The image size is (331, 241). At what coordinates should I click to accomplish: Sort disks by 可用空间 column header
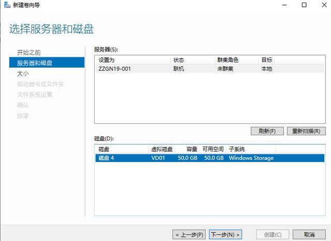pos(212,149)
